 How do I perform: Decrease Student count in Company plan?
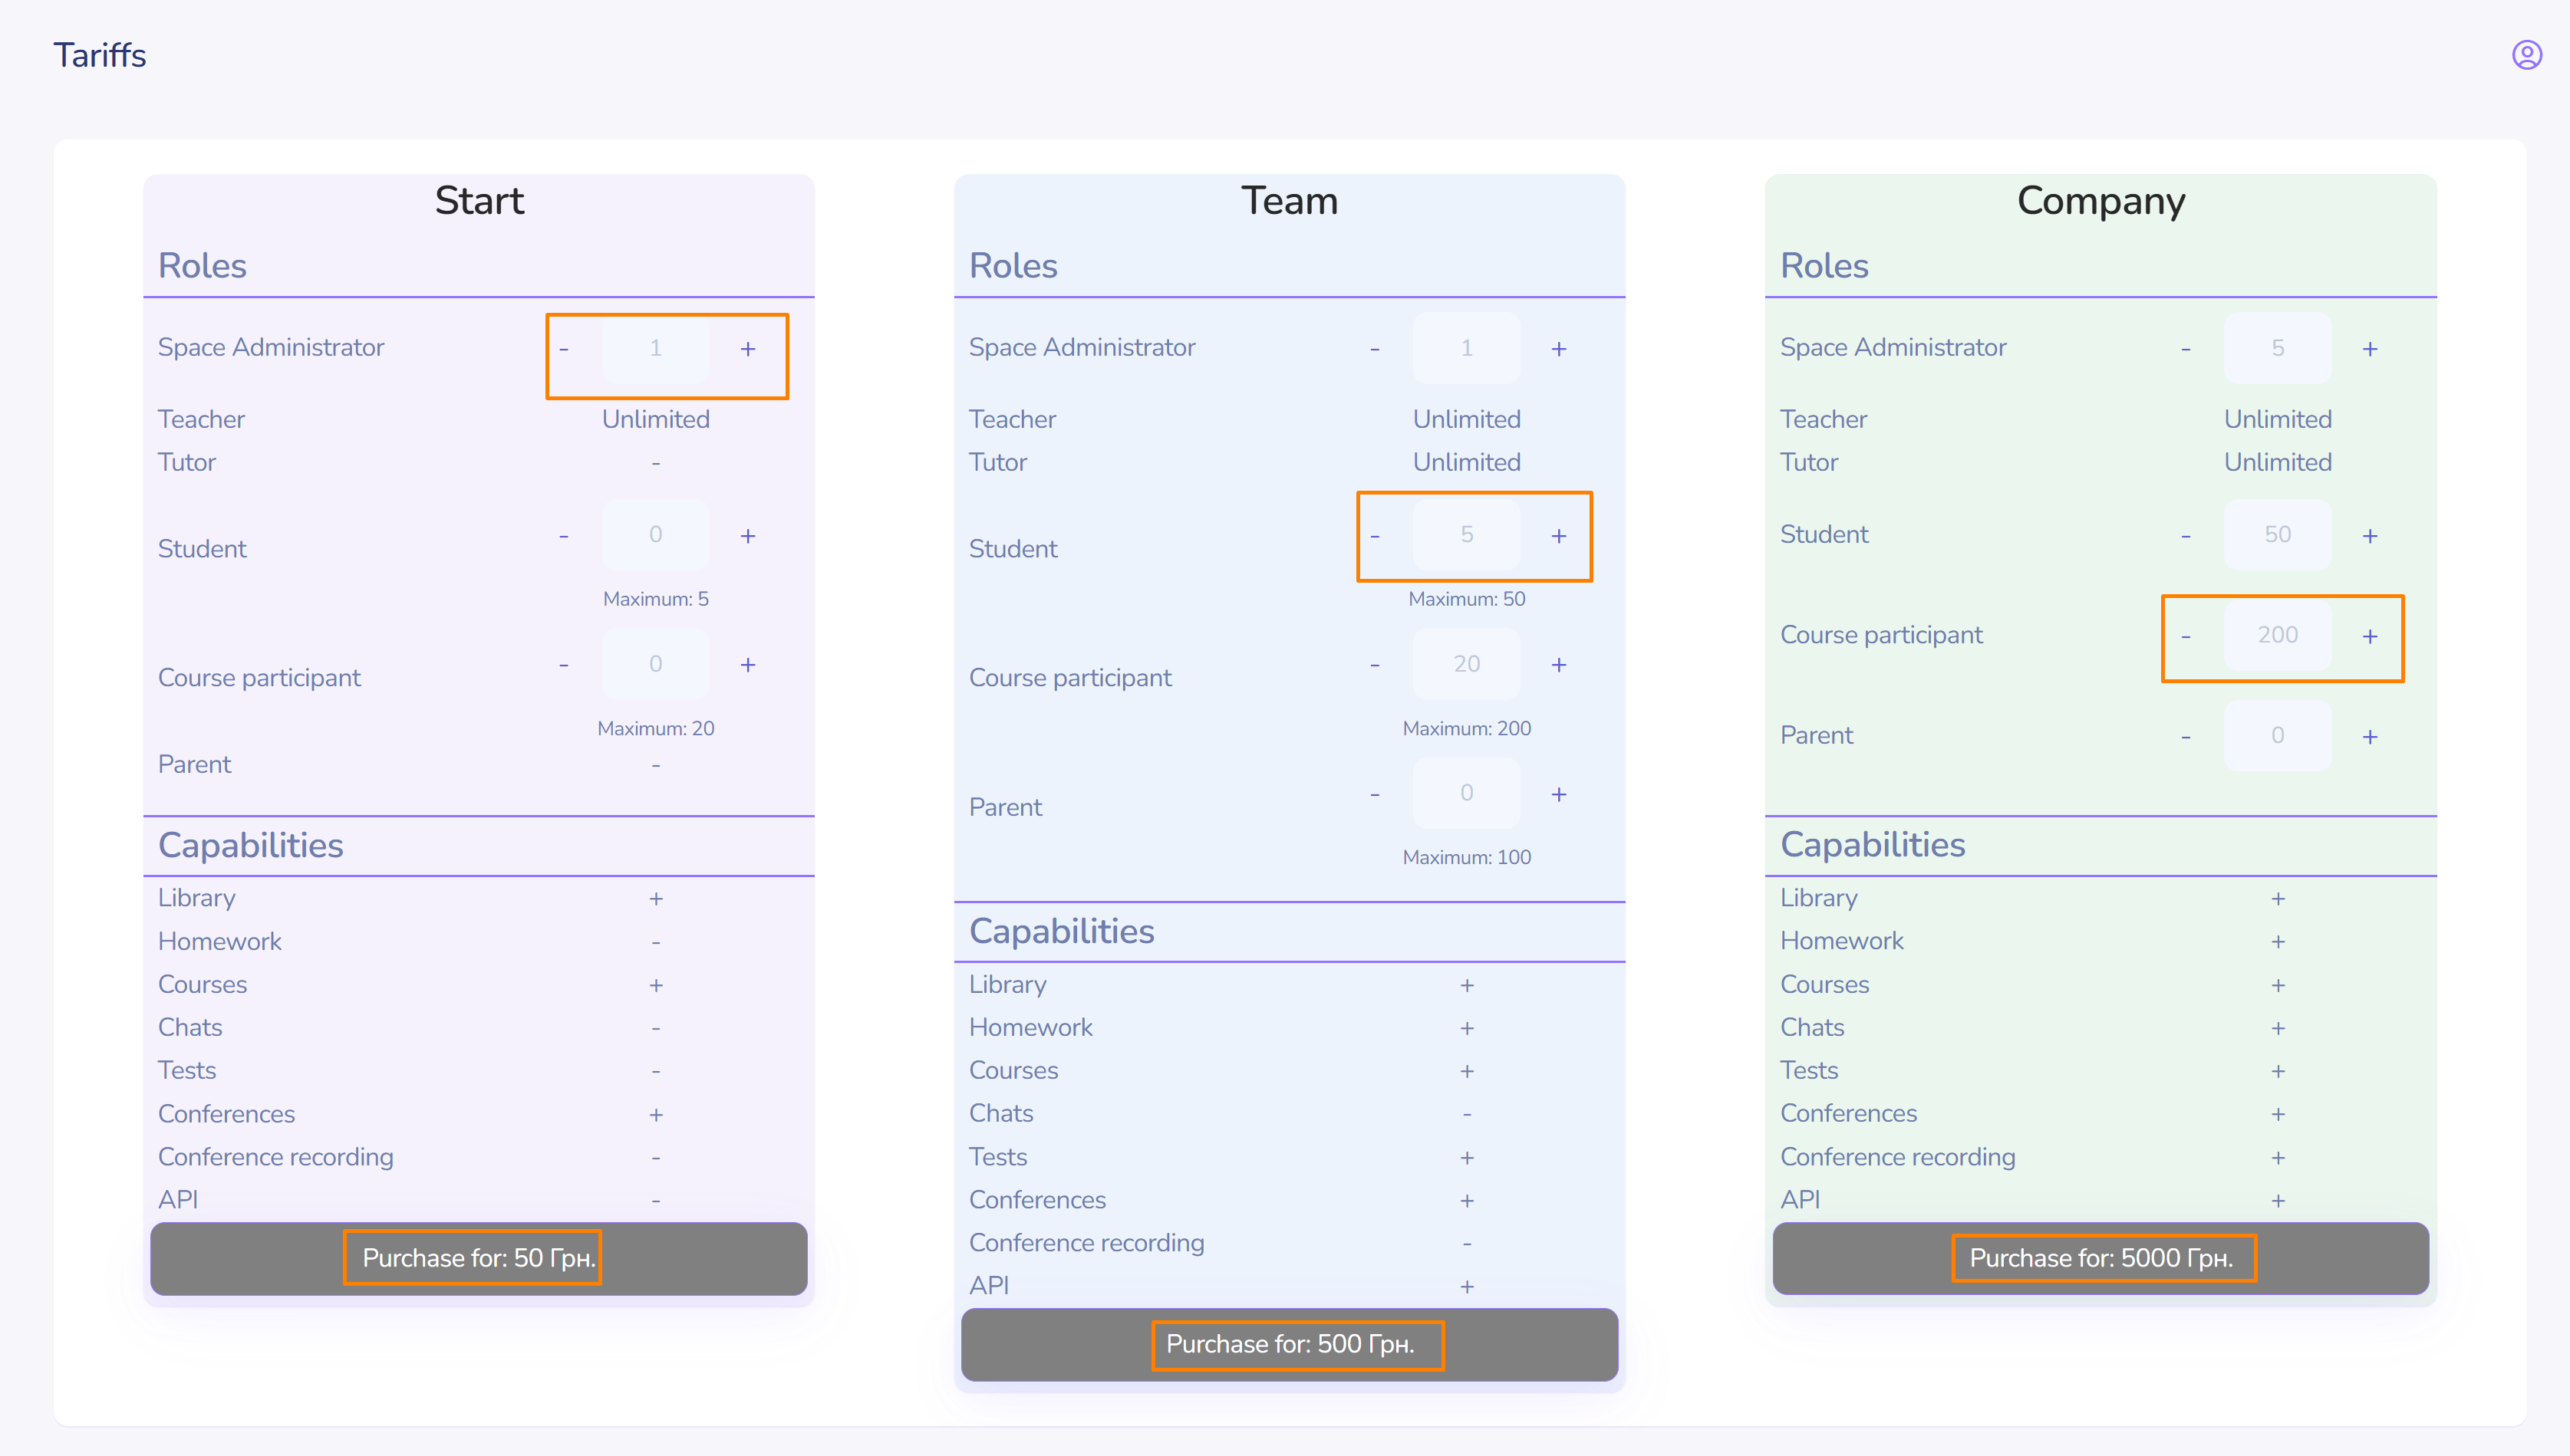[2186, 536]
